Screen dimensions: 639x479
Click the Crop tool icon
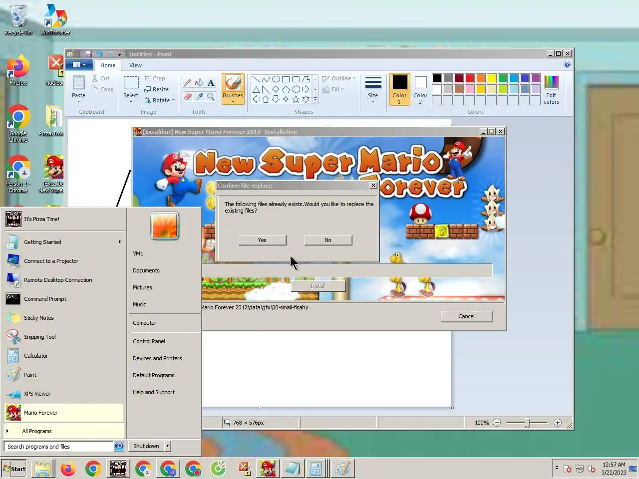tap(148, 78)
